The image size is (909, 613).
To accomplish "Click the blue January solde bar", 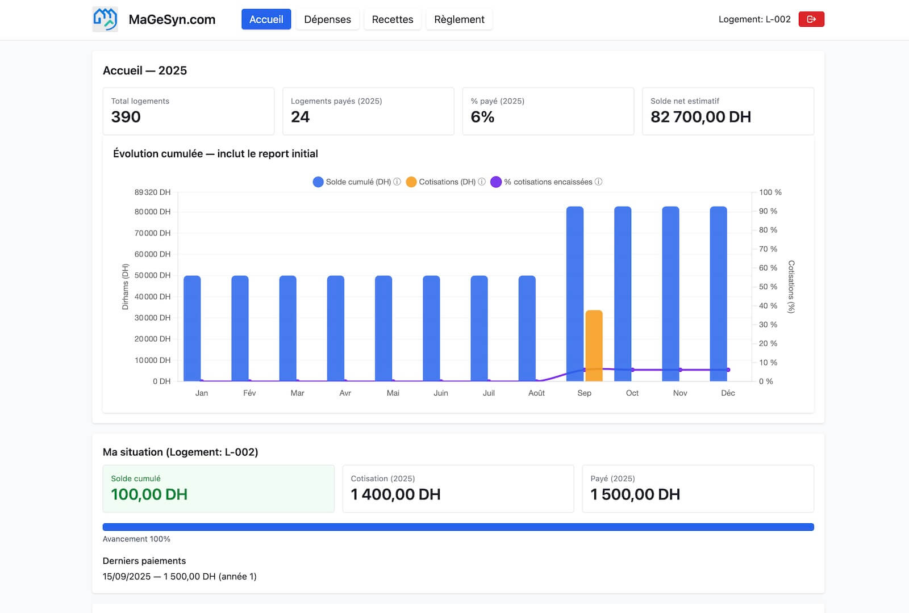I will [x=192, y=328].
